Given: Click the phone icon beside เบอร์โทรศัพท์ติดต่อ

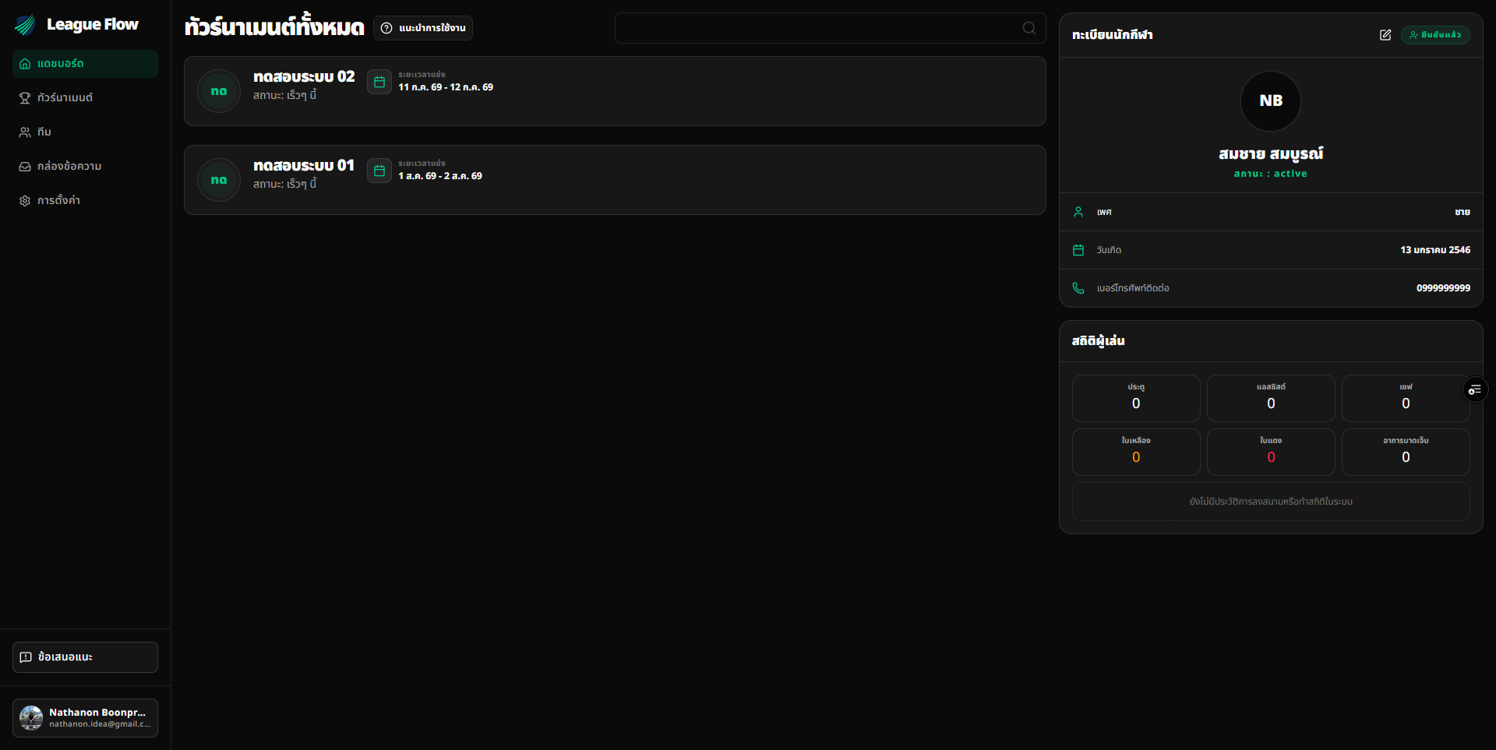Looking at the screenshot, I should pos(1078,288).
